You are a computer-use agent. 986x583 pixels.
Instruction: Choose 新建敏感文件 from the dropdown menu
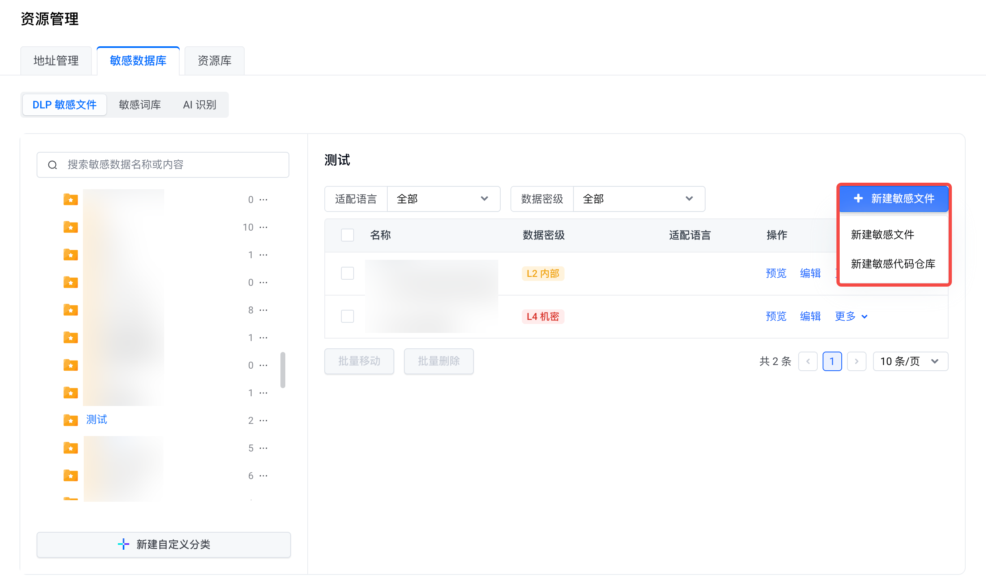pyautogui.click(x=882, y=235)
